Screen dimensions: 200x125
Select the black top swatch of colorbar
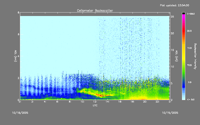click(183, 13)
